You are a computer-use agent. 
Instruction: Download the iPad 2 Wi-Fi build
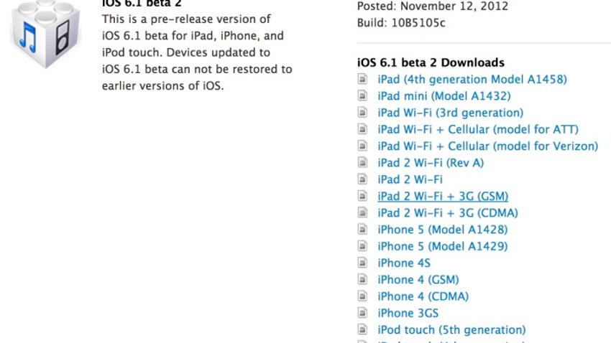[x=410, y=179]
